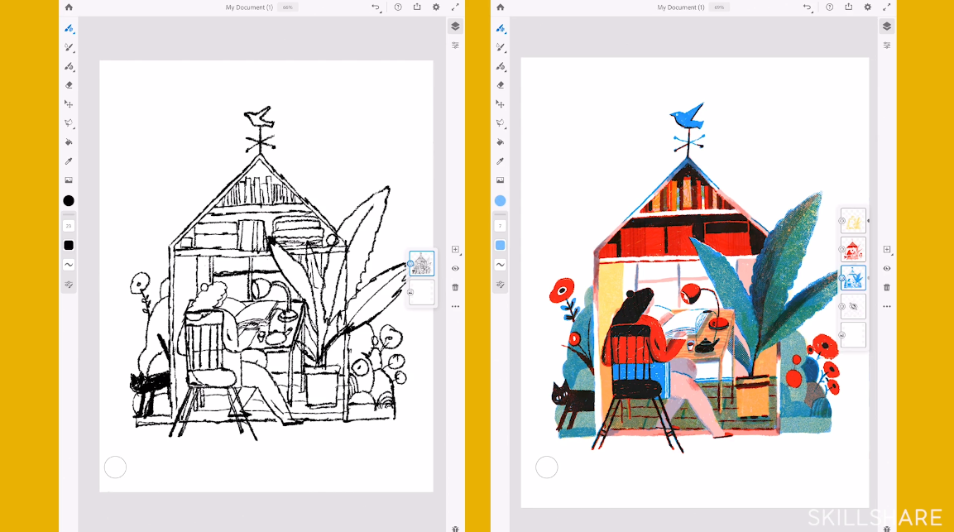
Task: Click My Document (1) title in right document
Action: 680,7
